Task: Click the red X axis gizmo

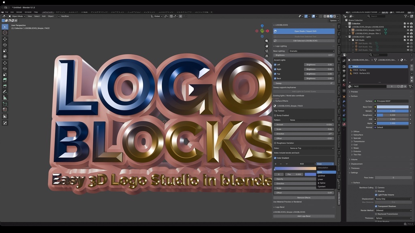Action: click(x=267, y=31)
